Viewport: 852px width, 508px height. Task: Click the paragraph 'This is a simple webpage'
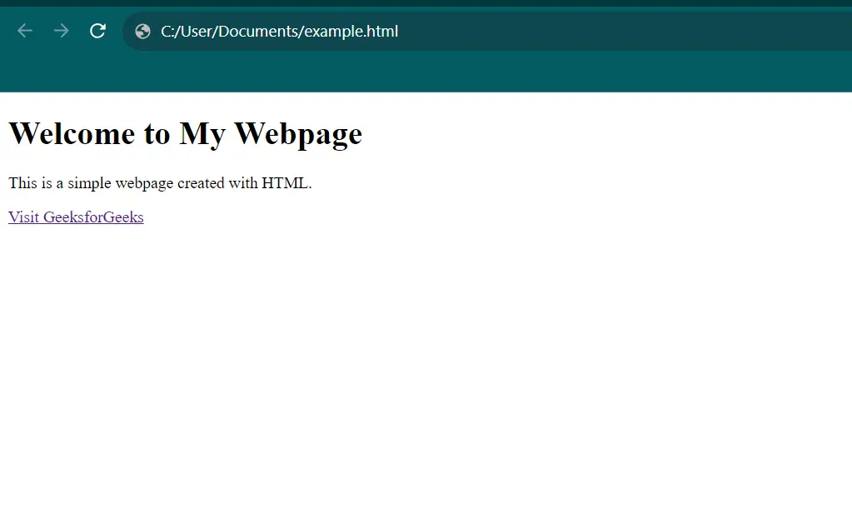point(160,183)
